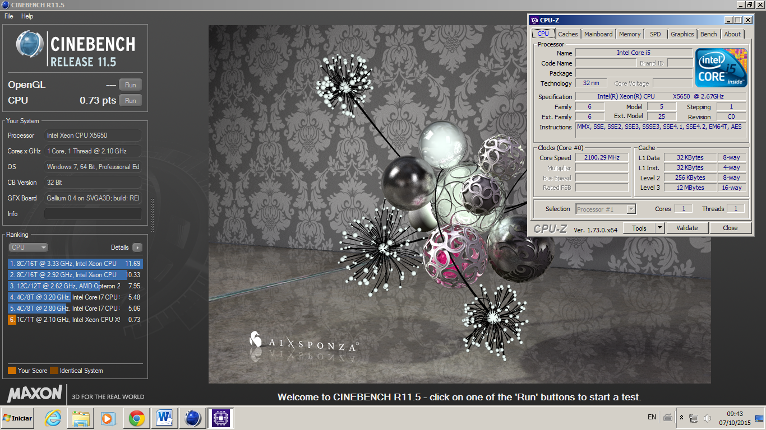Viewport: 766px width, 430px height.
Task: Open the Help menu in Cinebench
Action: pos(27,16)
